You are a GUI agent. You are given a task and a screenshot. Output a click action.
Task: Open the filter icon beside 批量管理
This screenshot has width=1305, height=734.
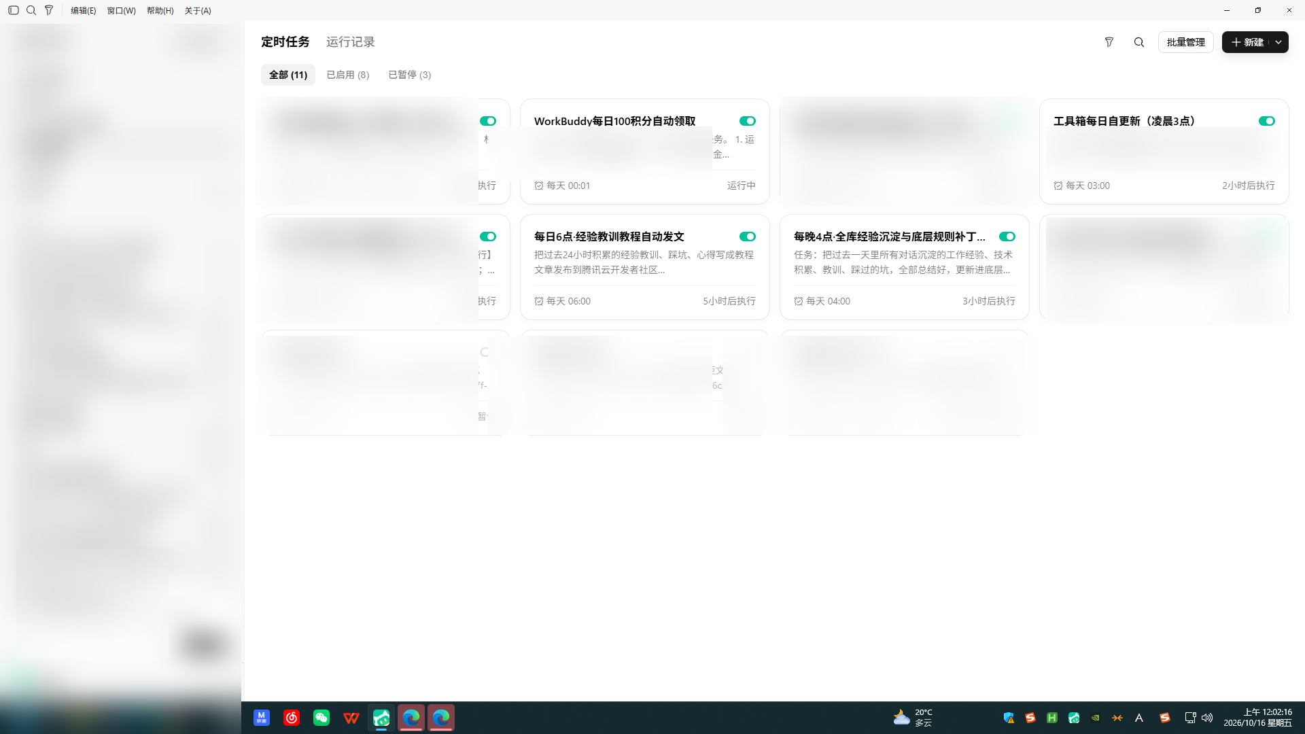[x=1109, y=42]
